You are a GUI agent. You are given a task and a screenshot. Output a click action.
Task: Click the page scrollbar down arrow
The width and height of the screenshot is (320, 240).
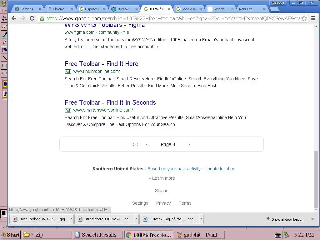(316, 210)
